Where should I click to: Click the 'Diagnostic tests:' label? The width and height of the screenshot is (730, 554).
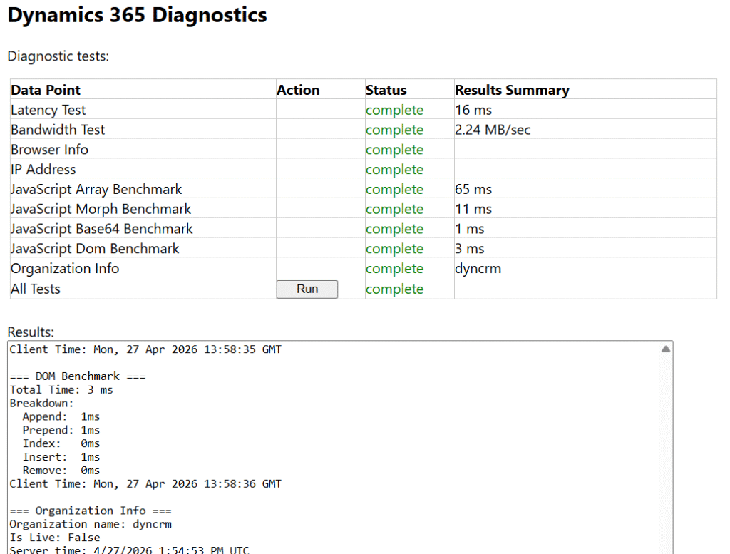point(58,56)
